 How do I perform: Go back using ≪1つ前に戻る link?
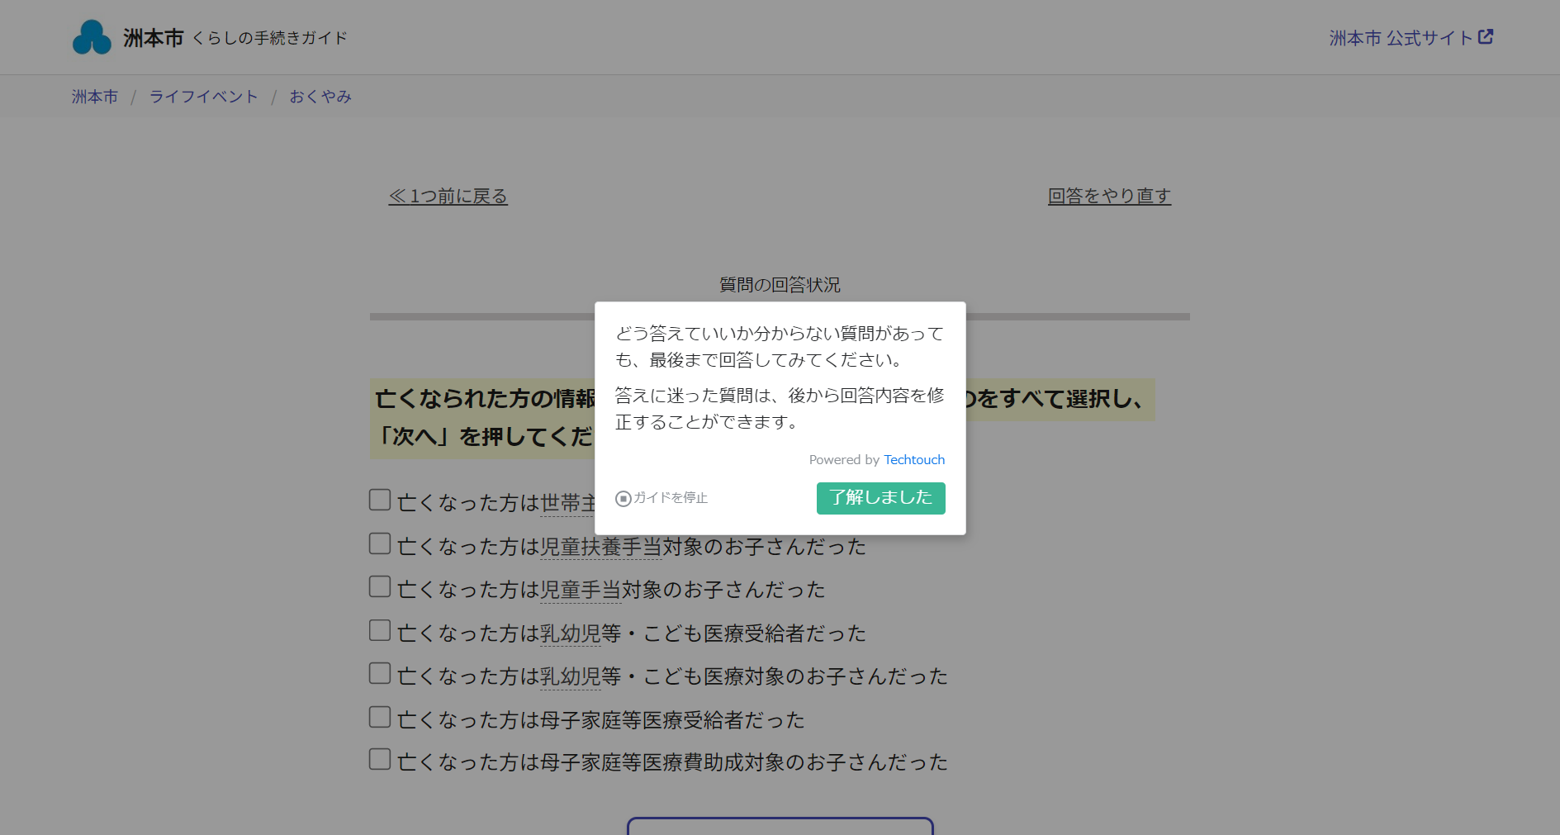(448, 197)
